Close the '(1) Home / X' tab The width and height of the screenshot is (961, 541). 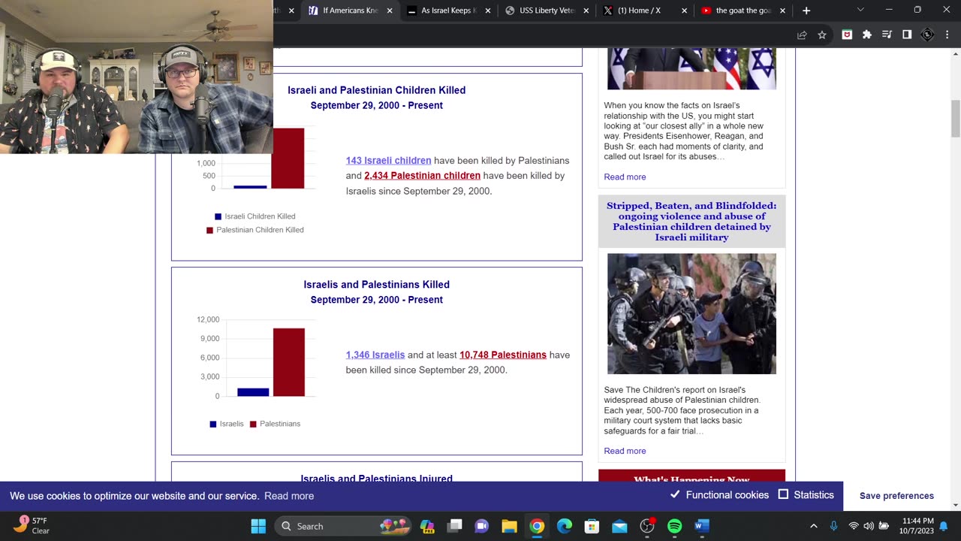(684, 11)
